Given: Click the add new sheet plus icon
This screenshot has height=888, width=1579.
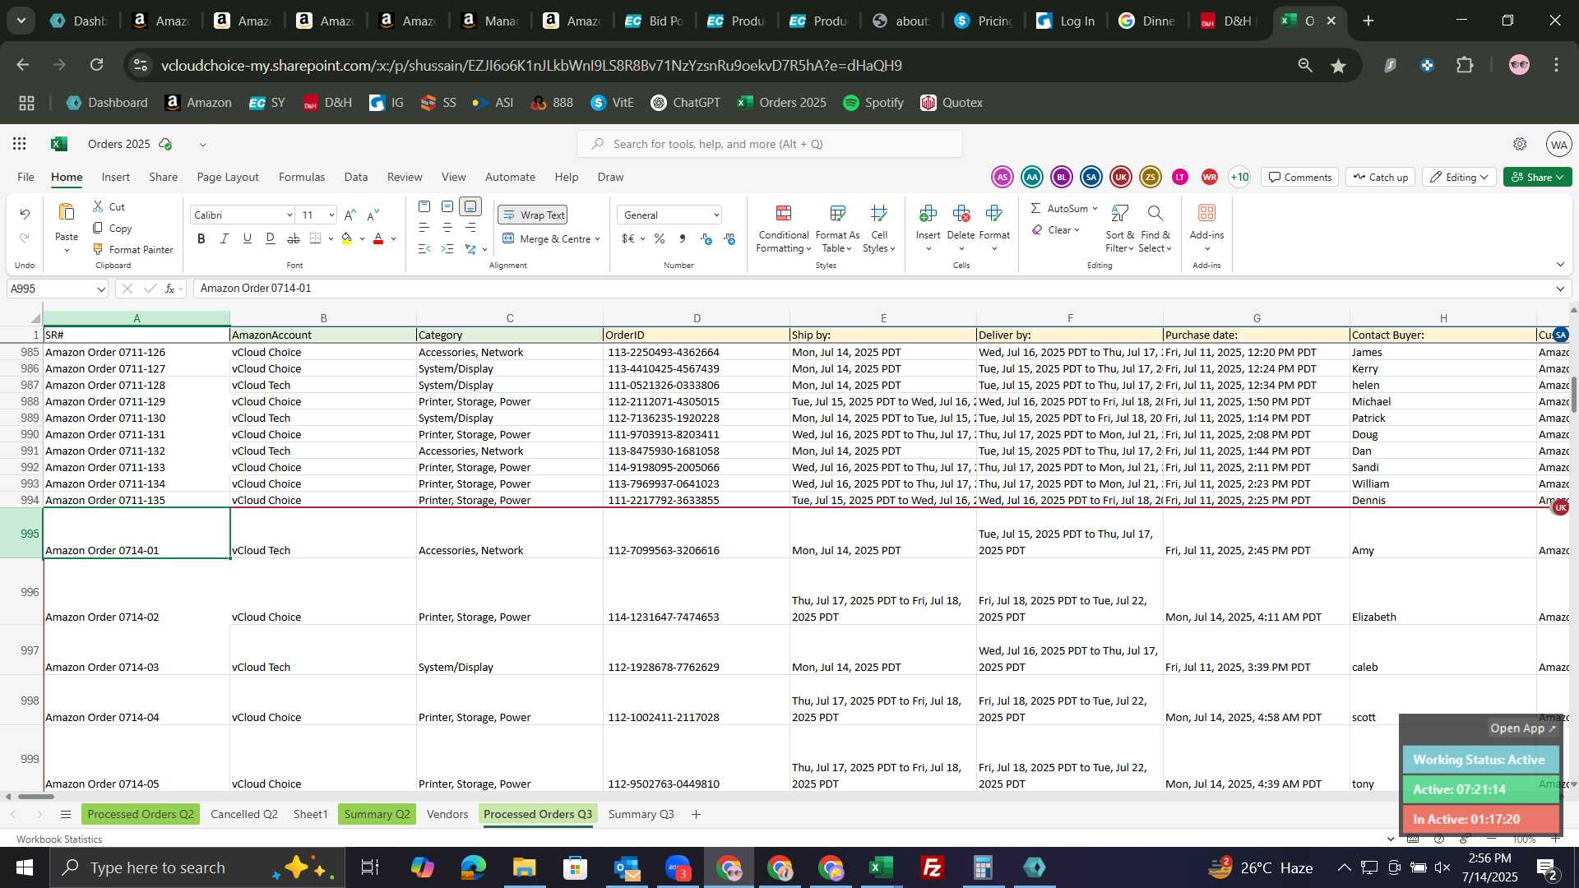Looking at the screenshot, I should coord(696,814).
